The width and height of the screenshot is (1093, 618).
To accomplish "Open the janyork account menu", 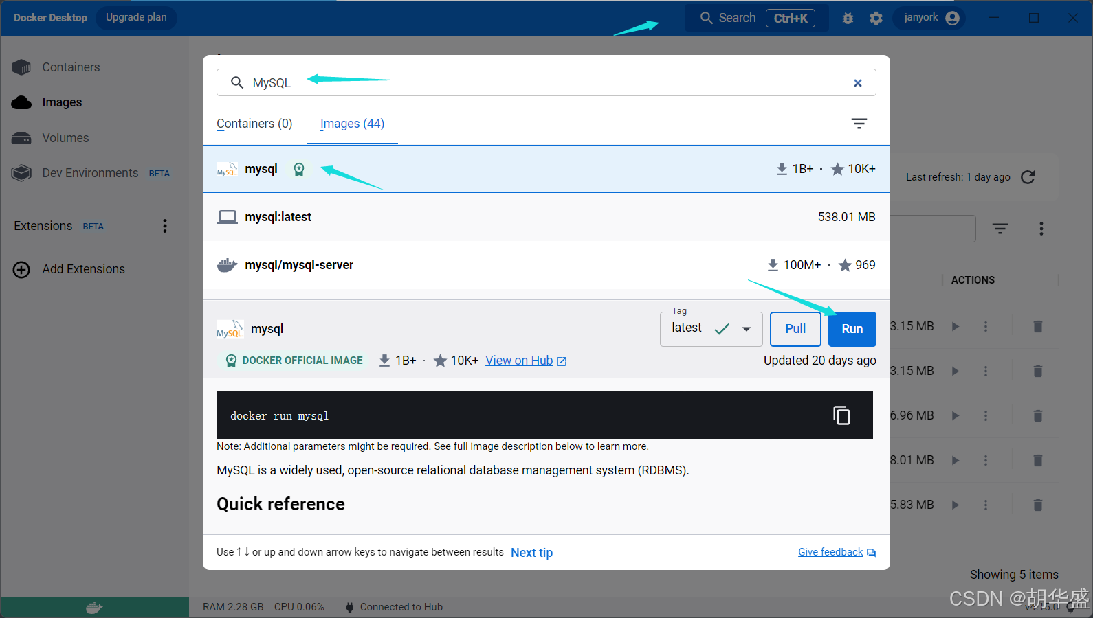I will coord(931,18).
